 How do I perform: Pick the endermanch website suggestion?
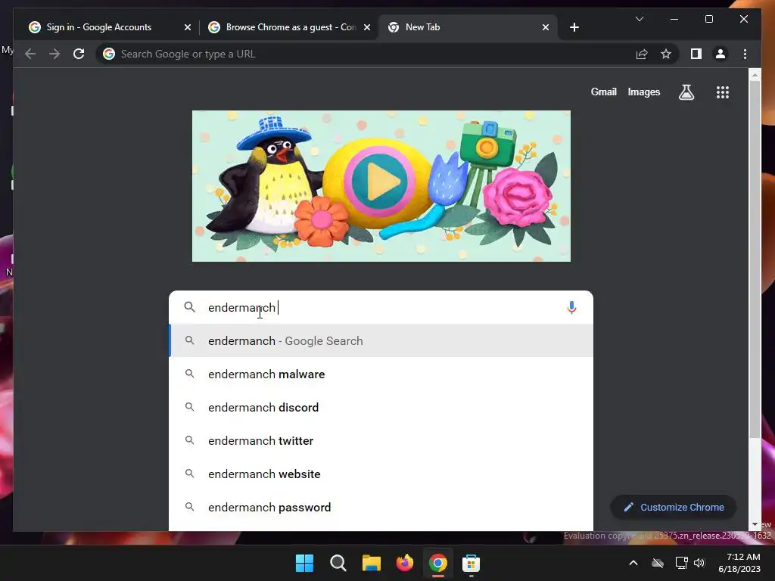[x=381, y=474]
